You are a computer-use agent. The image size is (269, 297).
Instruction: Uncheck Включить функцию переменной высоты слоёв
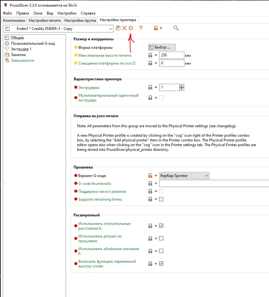coord(161,264)
